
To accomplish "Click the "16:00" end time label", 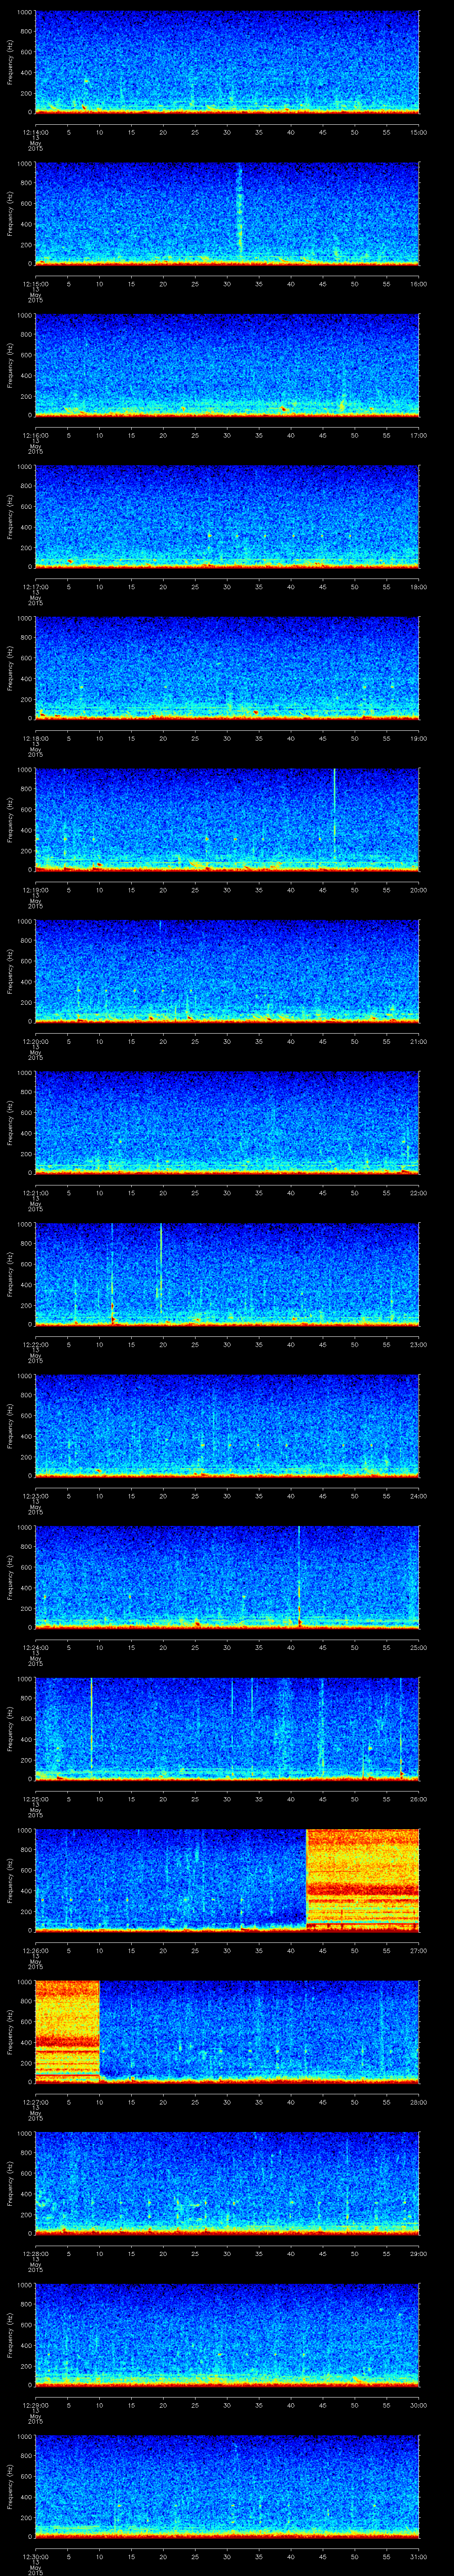I will tap(419, 284).
